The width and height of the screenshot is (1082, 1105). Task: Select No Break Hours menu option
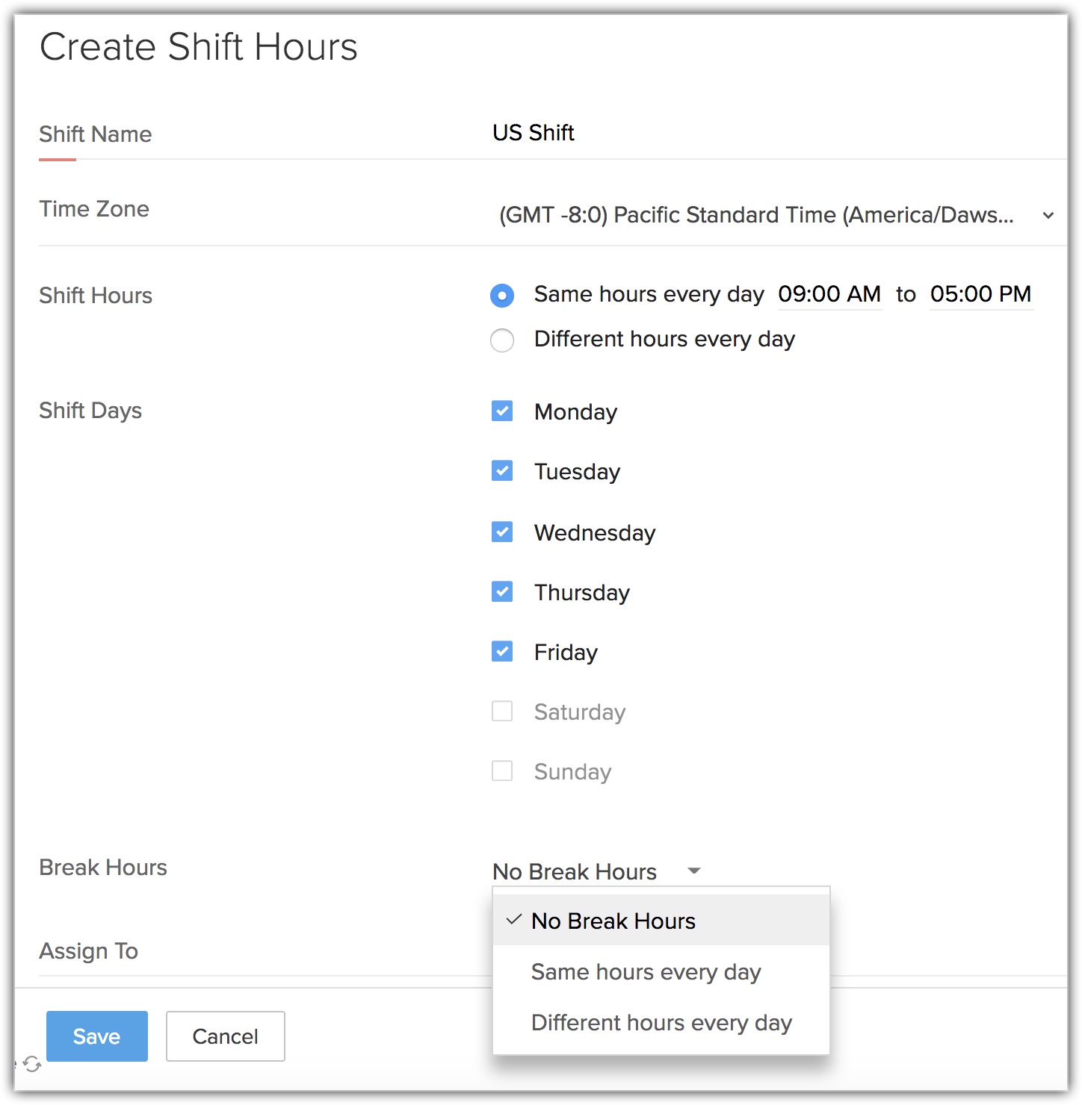pyautogui.click(x=613, y=921)
